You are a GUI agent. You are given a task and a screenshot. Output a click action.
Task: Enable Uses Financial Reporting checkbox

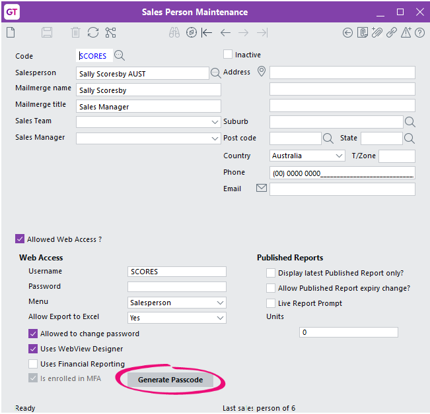tap(33, 364)
